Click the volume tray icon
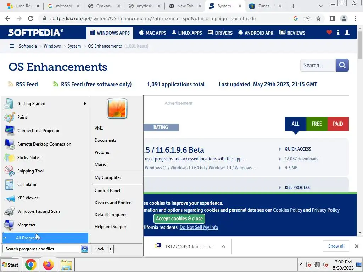This screenshot has width=363, height=272. (x=325, y=265)
